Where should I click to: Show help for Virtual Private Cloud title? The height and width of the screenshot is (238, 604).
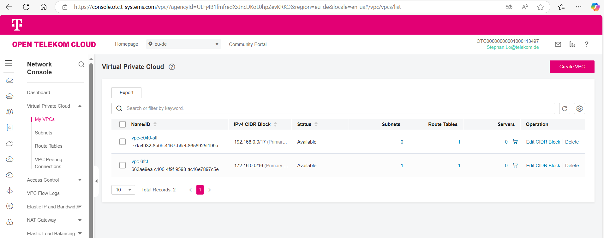pyautogui.click(x=172, y=67)
